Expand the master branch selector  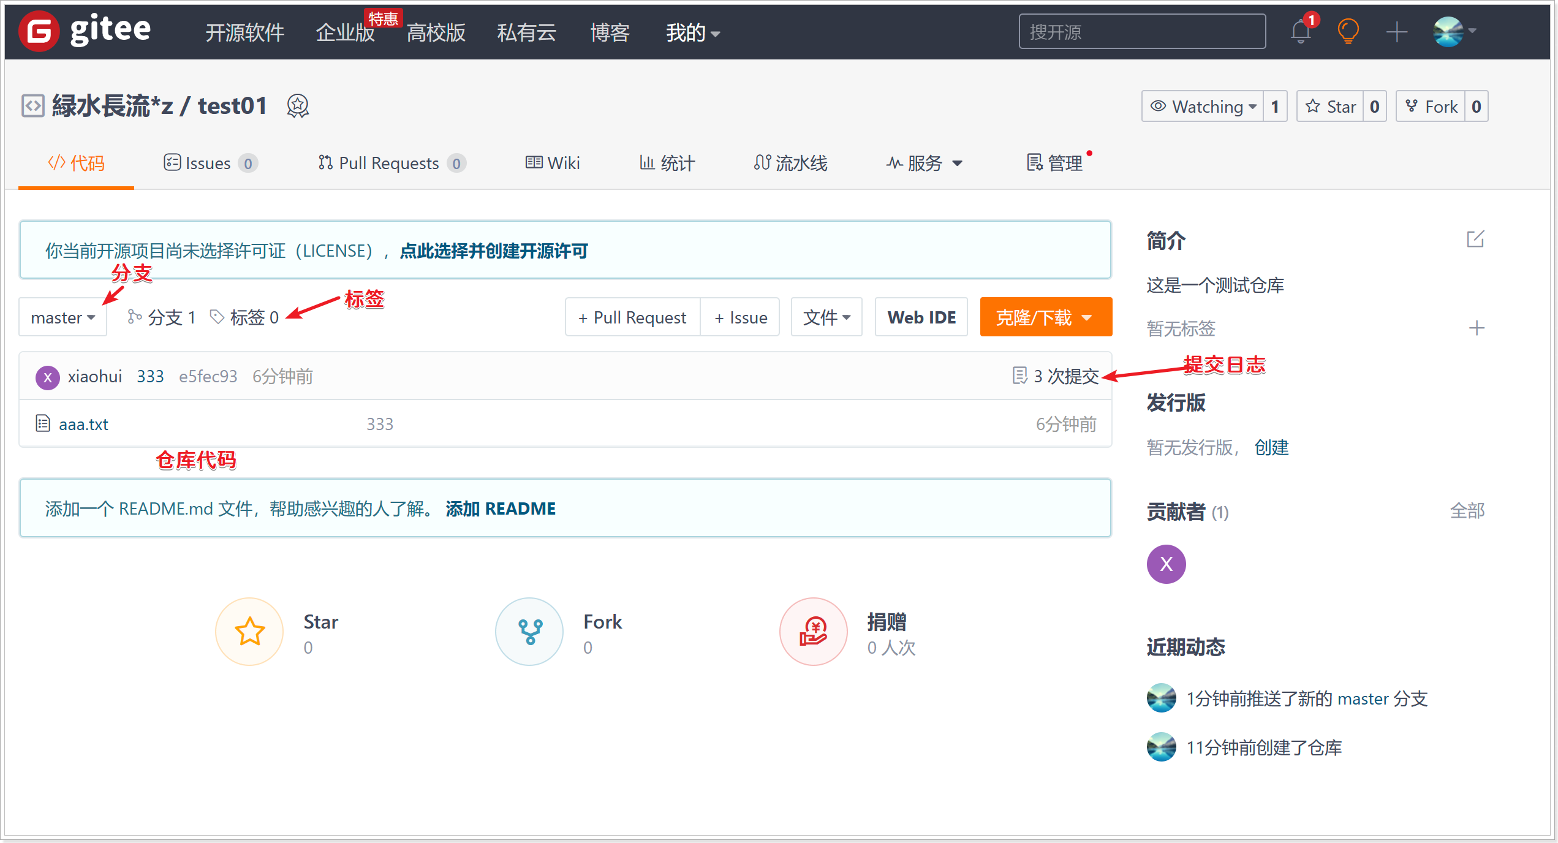[x=62, y=317]
